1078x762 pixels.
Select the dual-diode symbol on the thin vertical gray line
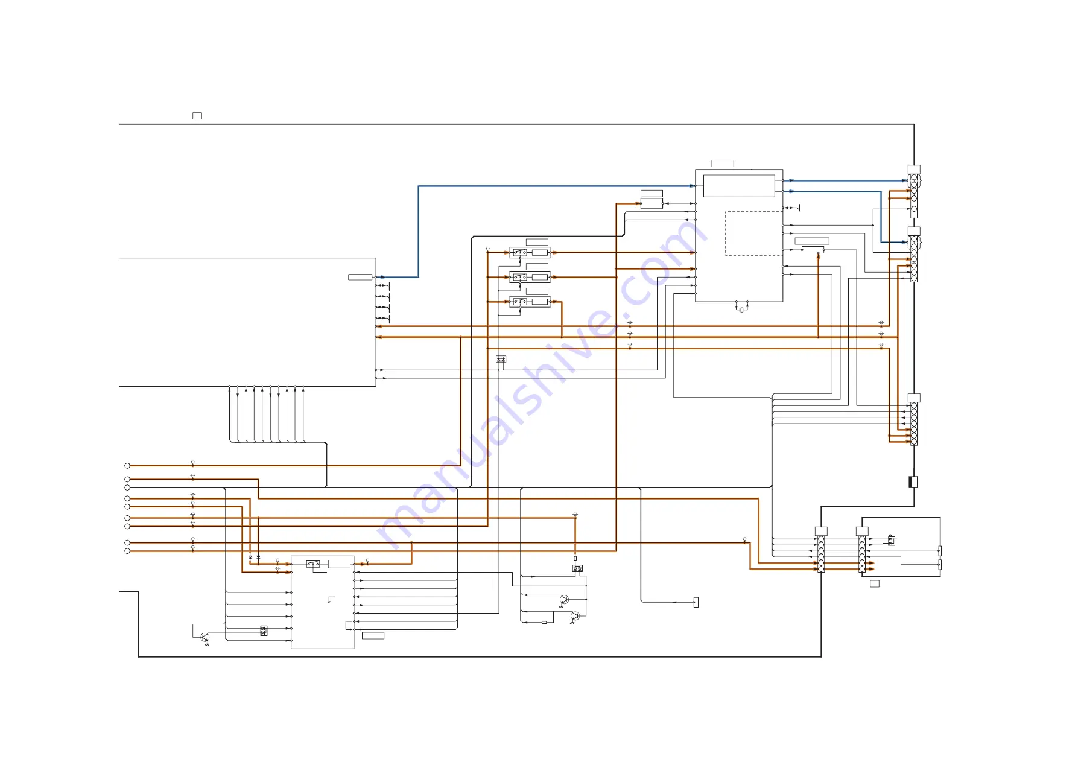click(501, 359)
